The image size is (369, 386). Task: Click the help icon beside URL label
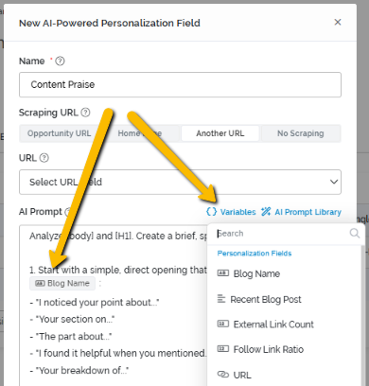pyautogui.click(x=44, y=158)
